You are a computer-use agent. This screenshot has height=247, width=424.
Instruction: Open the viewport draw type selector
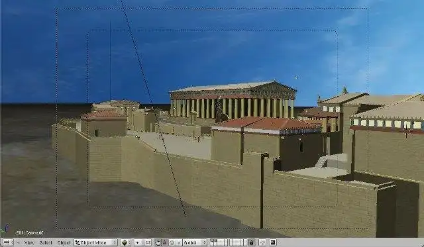point(125,242)
